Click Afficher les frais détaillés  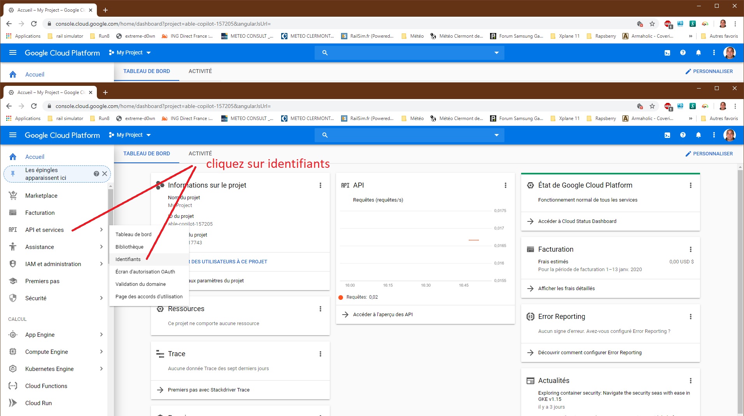coord(566,288)
